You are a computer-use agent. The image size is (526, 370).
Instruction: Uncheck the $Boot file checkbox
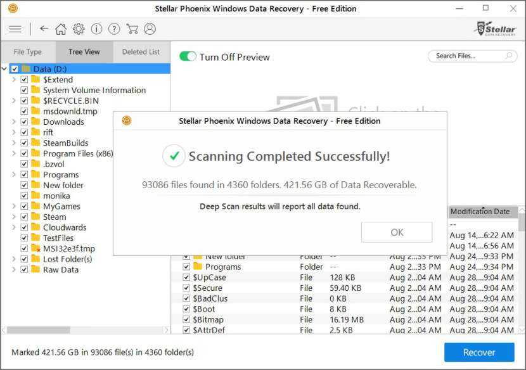coord(186,309)
